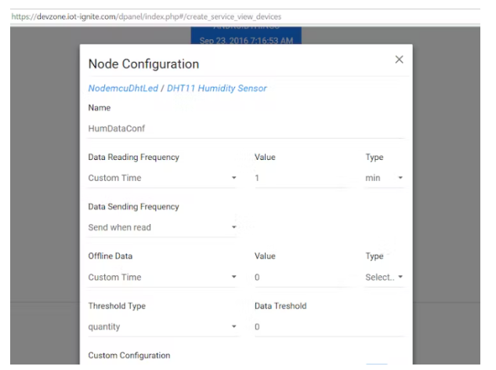
Task: Open the DHT11 Humidity Sensor link
Action: coord(216,89)
